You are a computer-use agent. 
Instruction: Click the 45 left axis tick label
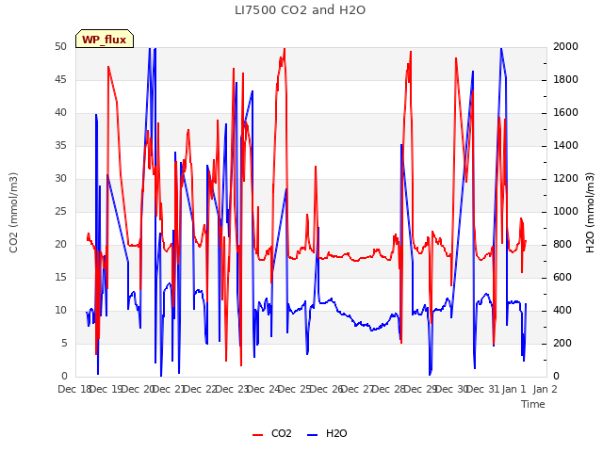60,79
